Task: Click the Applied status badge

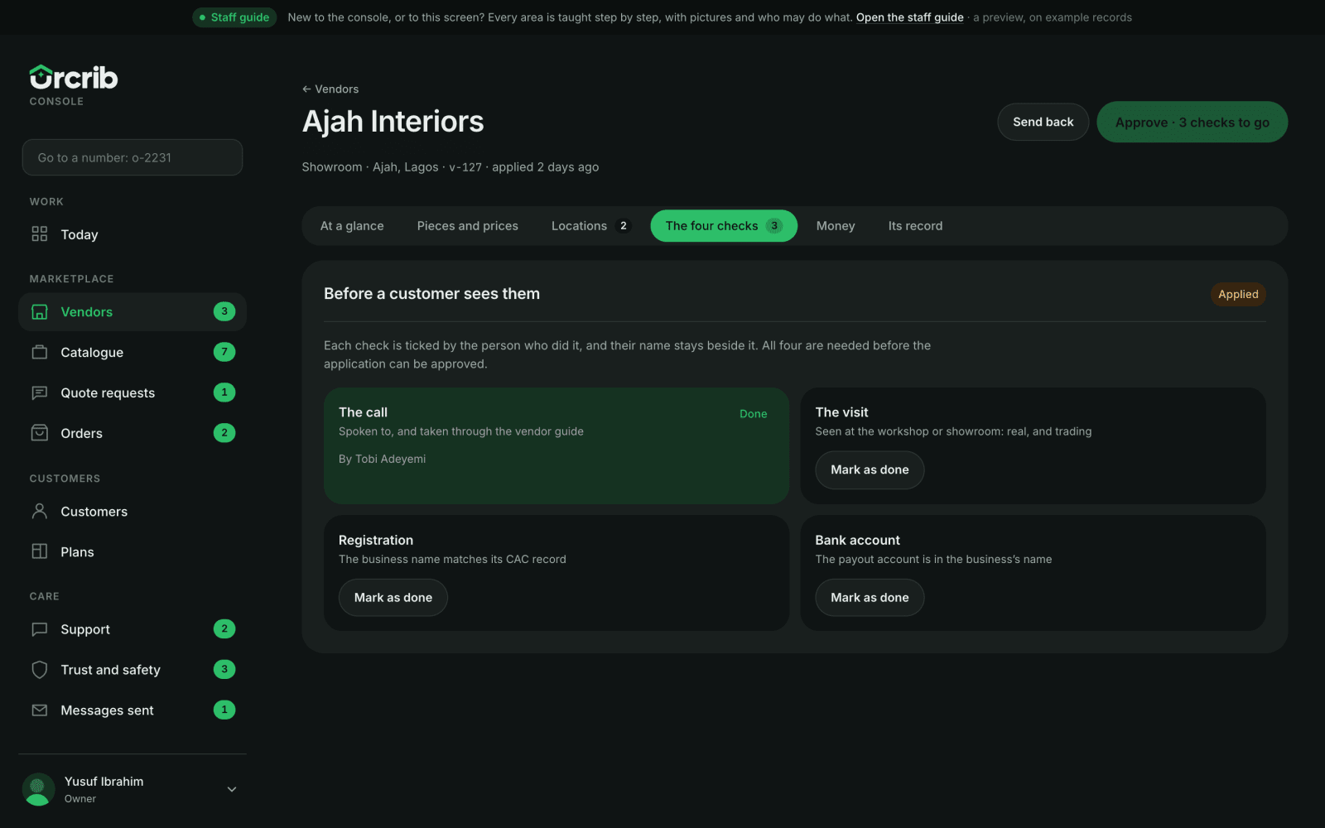Action: point(1238,294)
